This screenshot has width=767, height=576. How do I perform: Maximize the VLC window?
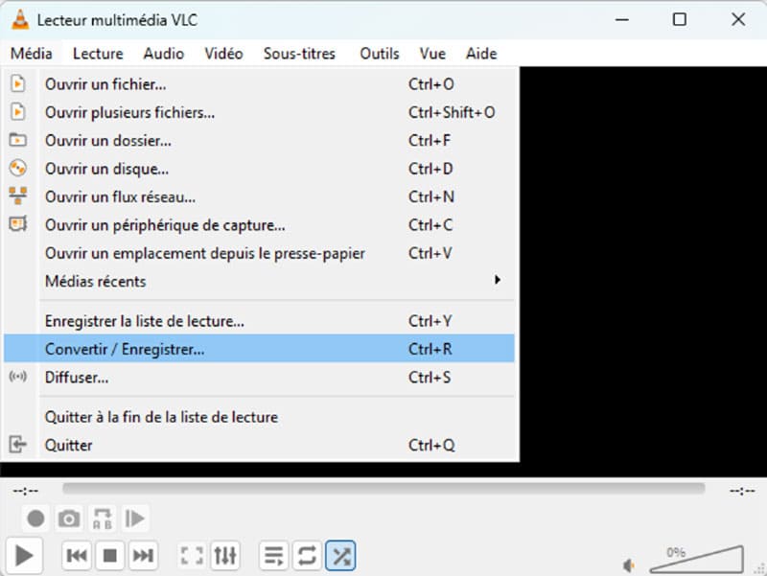pyautogui.click(x=680, y=19)
